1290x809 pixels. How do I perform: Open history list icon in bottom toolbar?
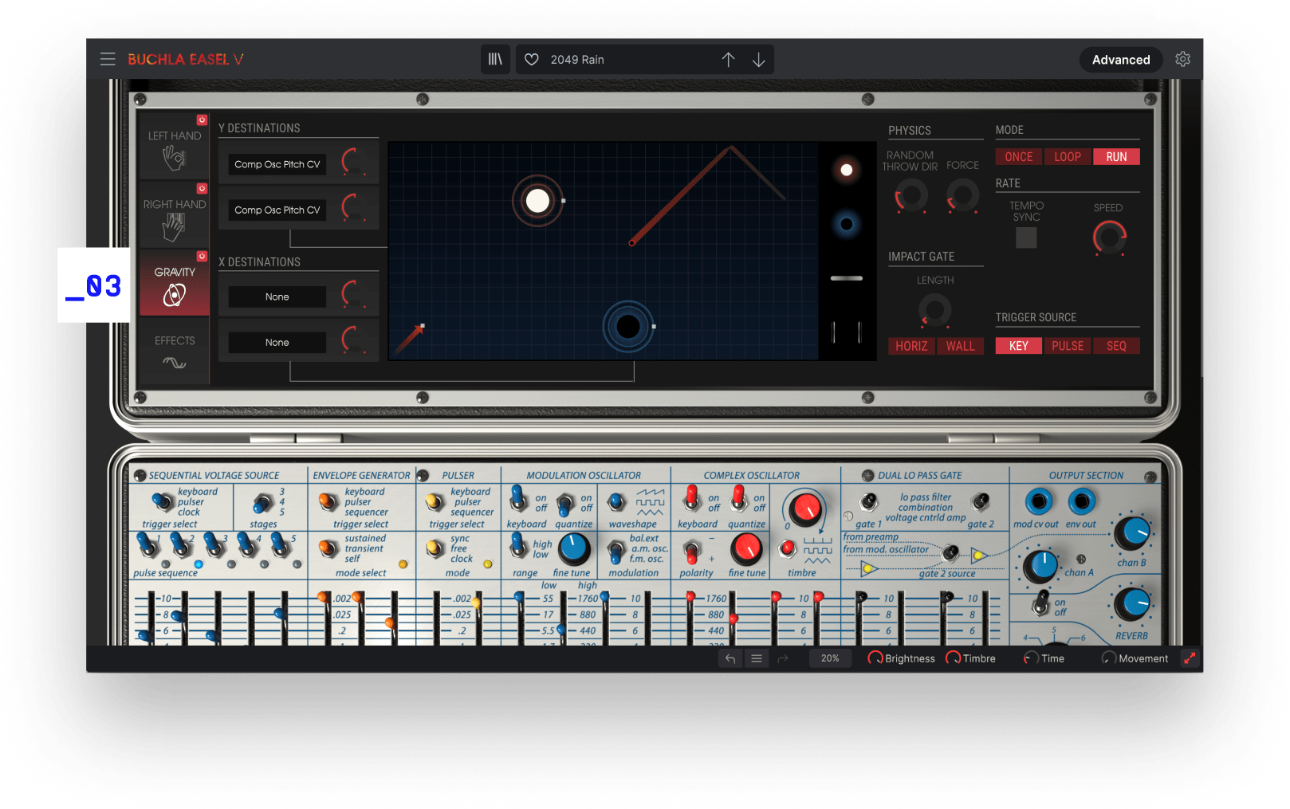pos(757,658)
